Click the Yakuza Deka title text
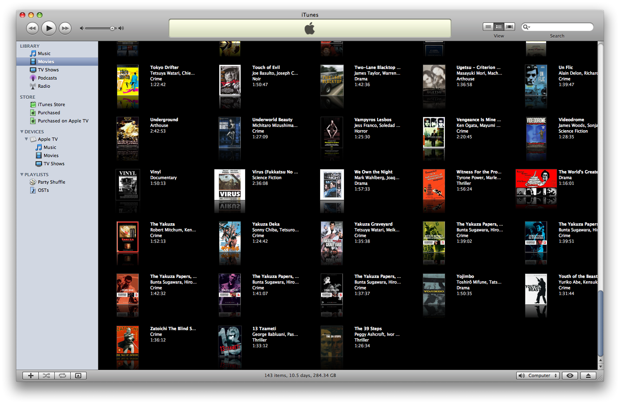Viewport: 620px width, 404px height. coord(266,224)
